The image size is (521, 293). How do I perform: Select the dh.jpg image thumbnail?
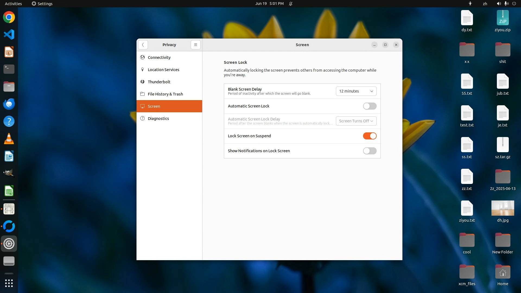503,208
